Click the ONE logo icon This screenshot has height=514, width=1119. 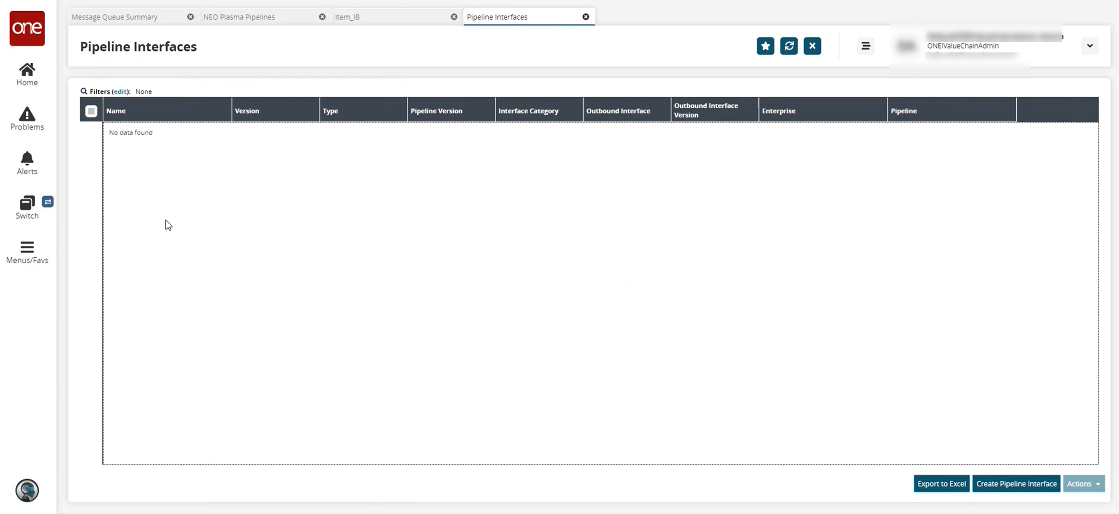click(x=27, y=28)
